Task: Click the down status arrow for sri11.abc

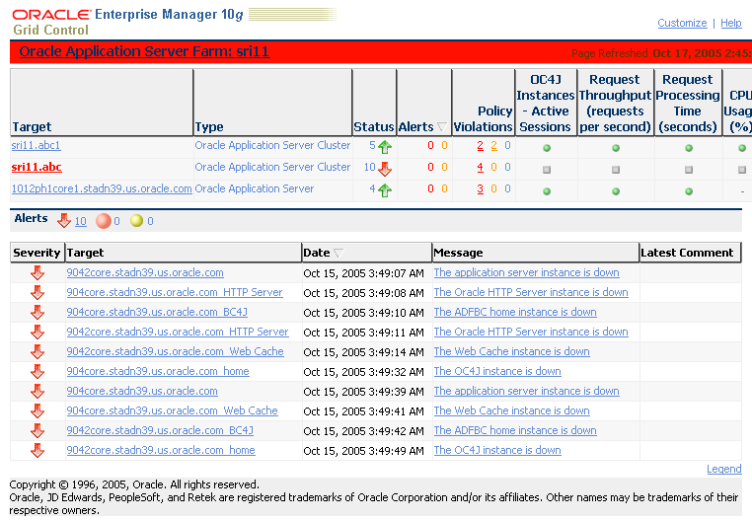Action: 385,168
